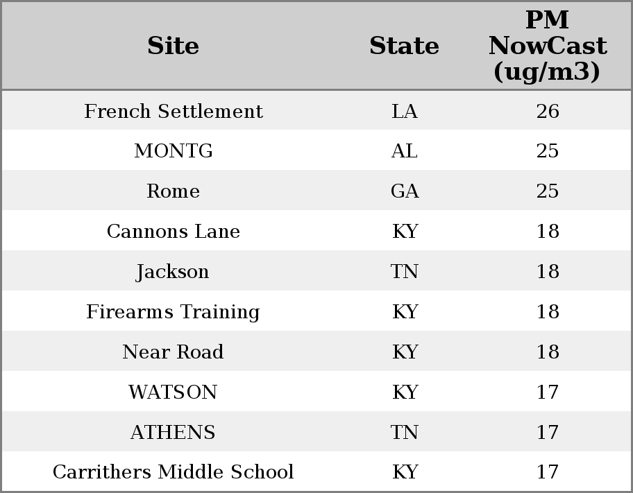Image resolution: width=633 pixels, height=493 pixels.
Task: Select the French Settlement site cell
Action: [x=173, y=112]
